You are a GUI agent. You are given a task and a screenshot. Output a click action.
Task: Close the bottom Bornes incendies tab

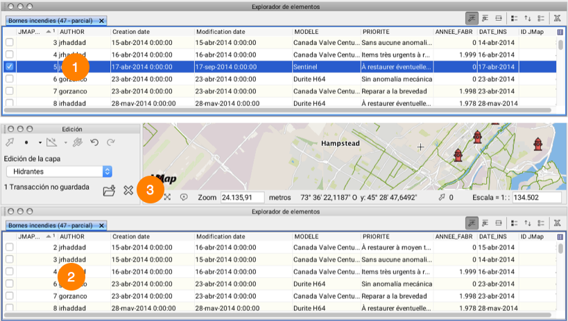102,226
